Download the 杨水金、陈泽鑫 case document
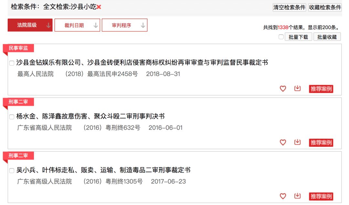Image resolution: width=349 pixels, height=205 pixels. pos(297,142)
